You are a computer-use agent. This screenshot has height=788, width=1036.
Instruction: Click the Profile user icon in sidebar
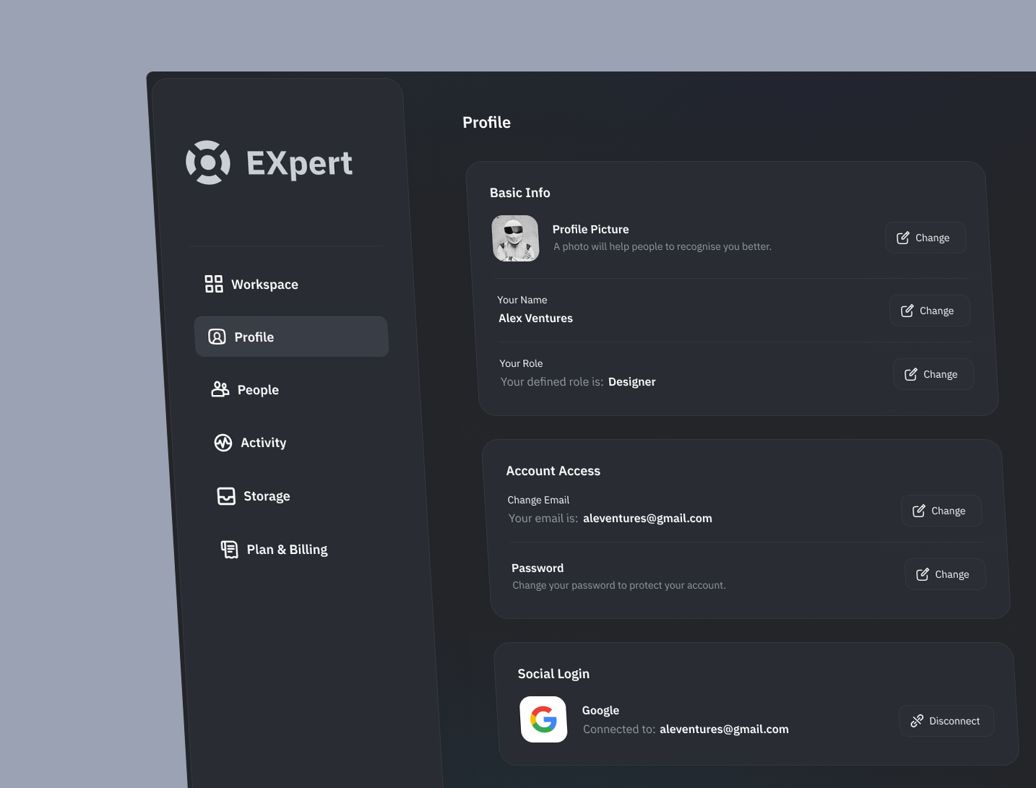click(217, 337)
